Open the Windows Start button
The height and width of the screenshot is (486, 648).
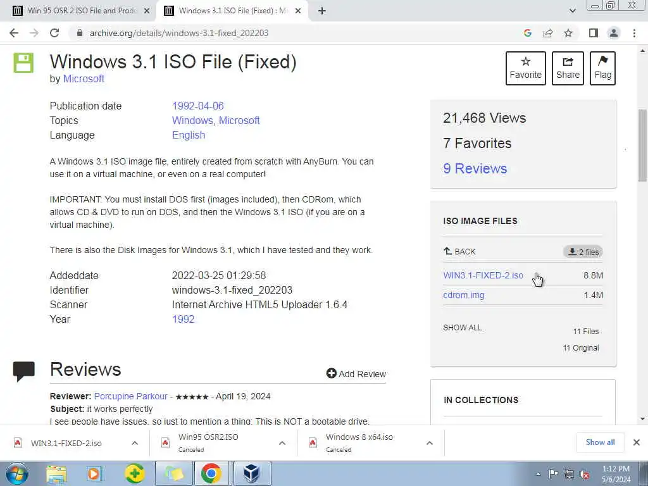[17, 473]
